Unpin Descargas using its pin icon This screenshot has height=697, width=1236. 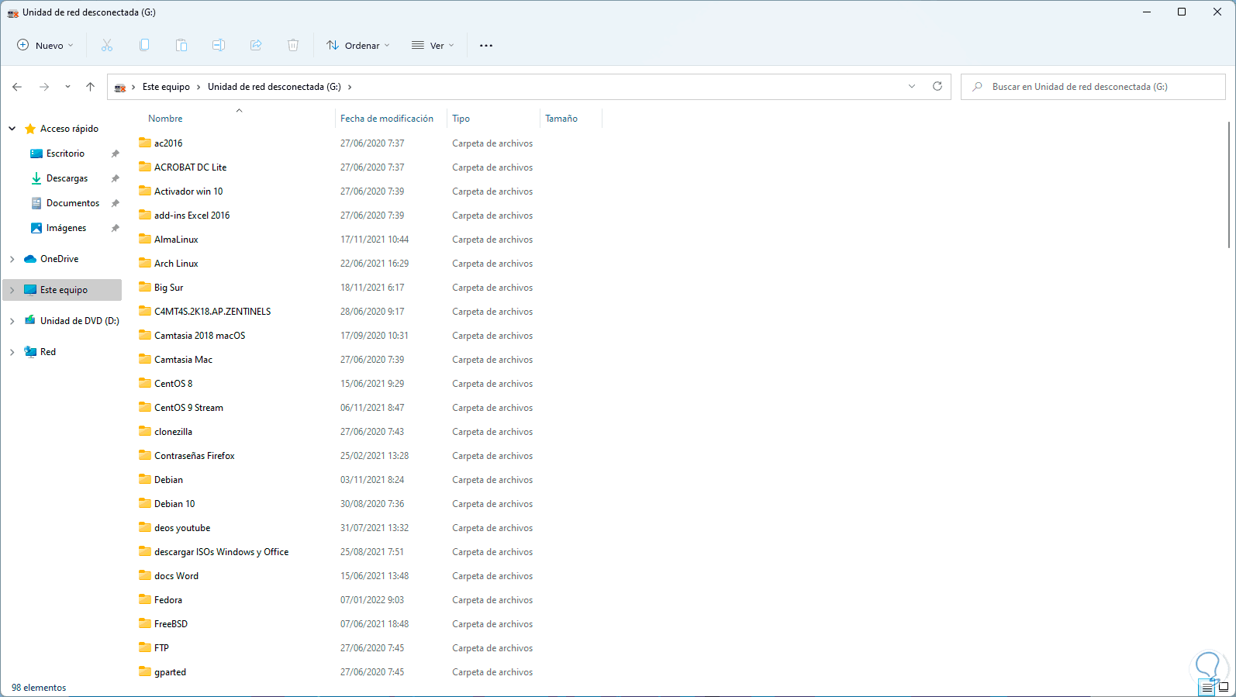coord(115,178)
